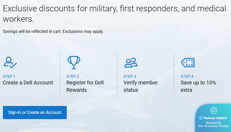
Task: Click Verify member status text
Action: coord(141,86)
